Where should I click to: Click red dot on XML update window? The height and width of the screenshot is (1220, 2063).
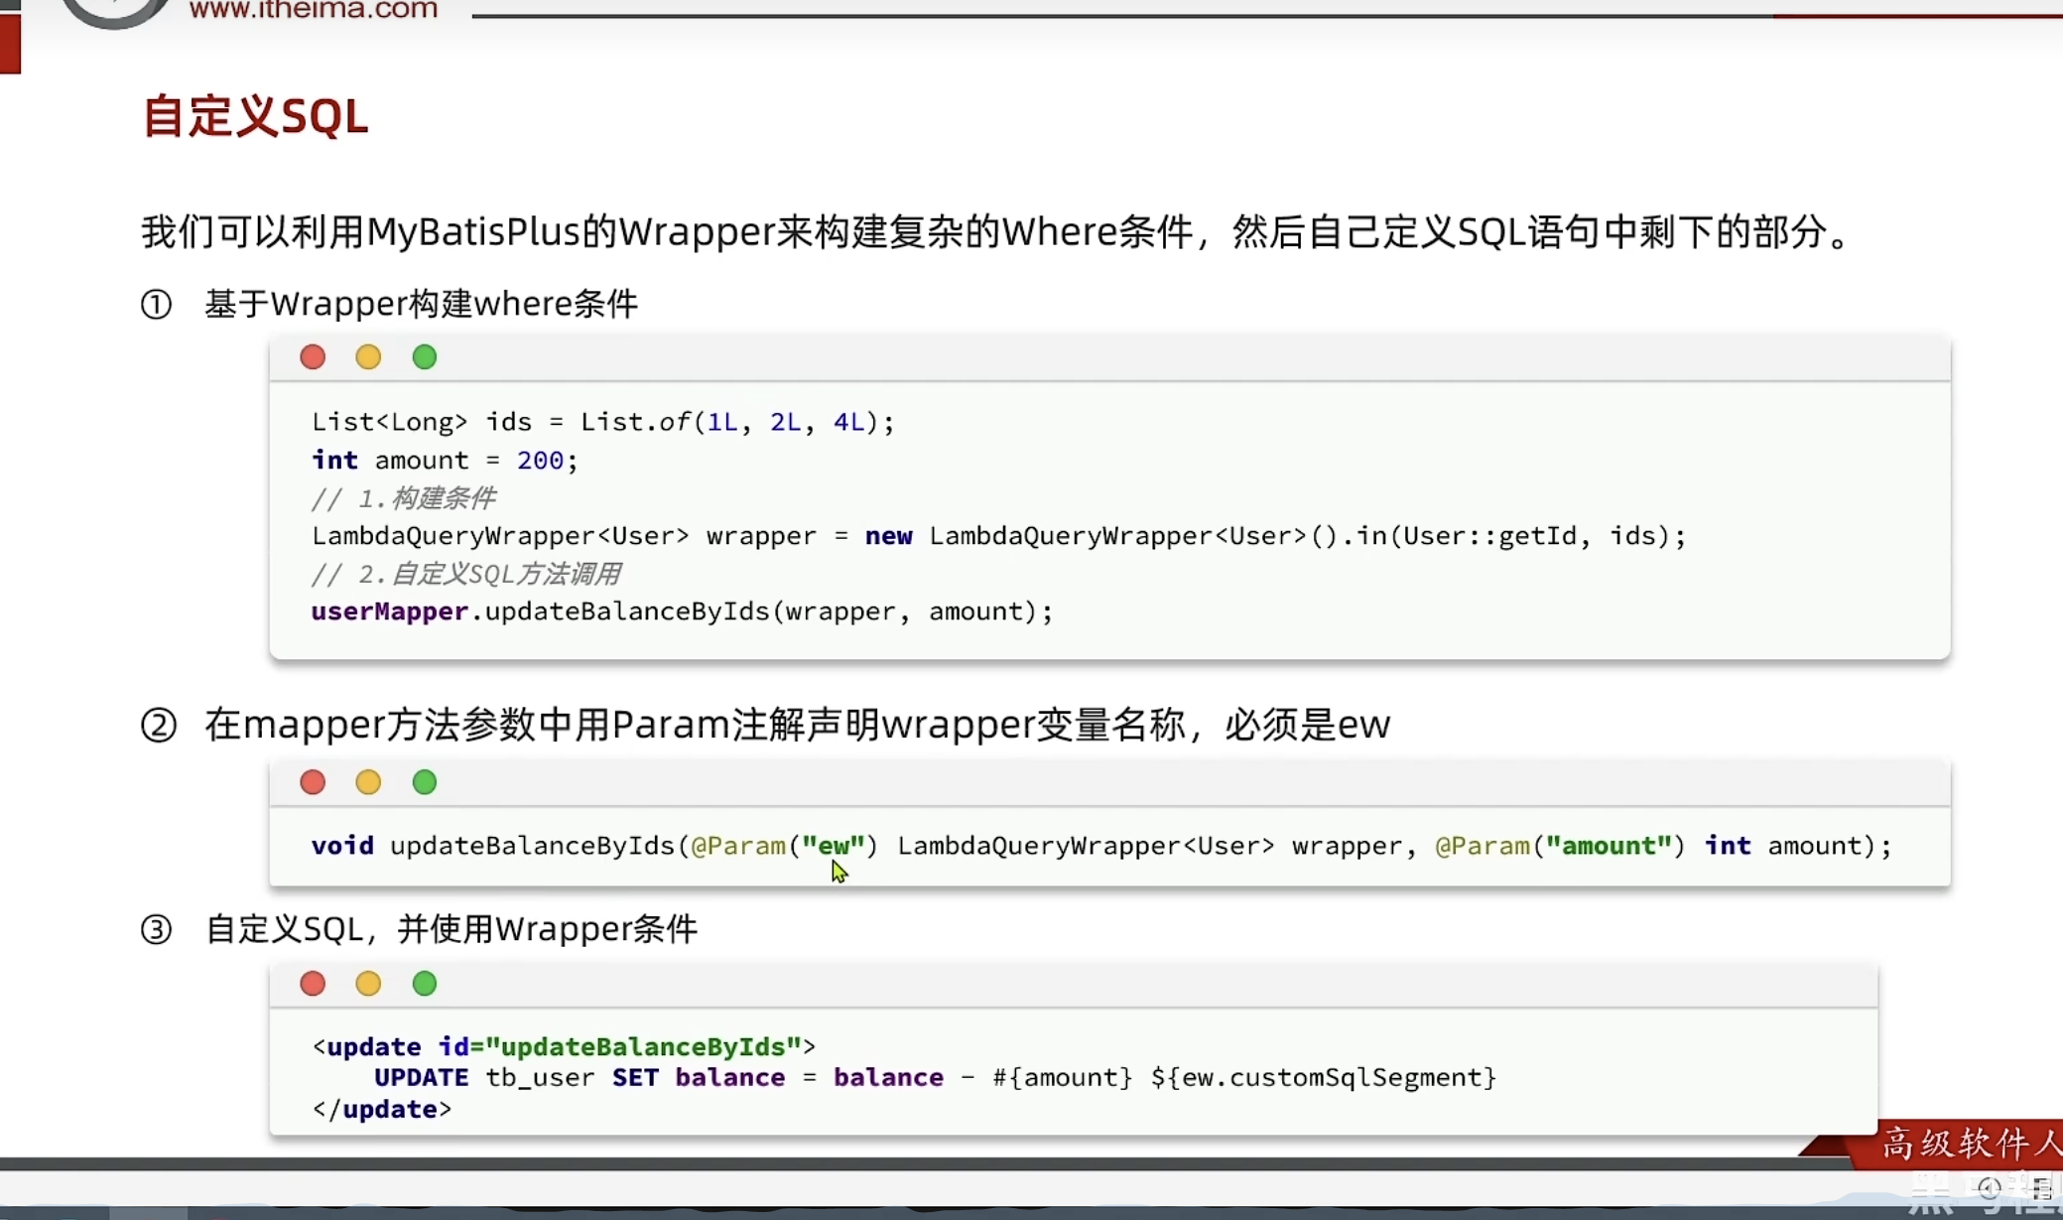click(313, 984)
